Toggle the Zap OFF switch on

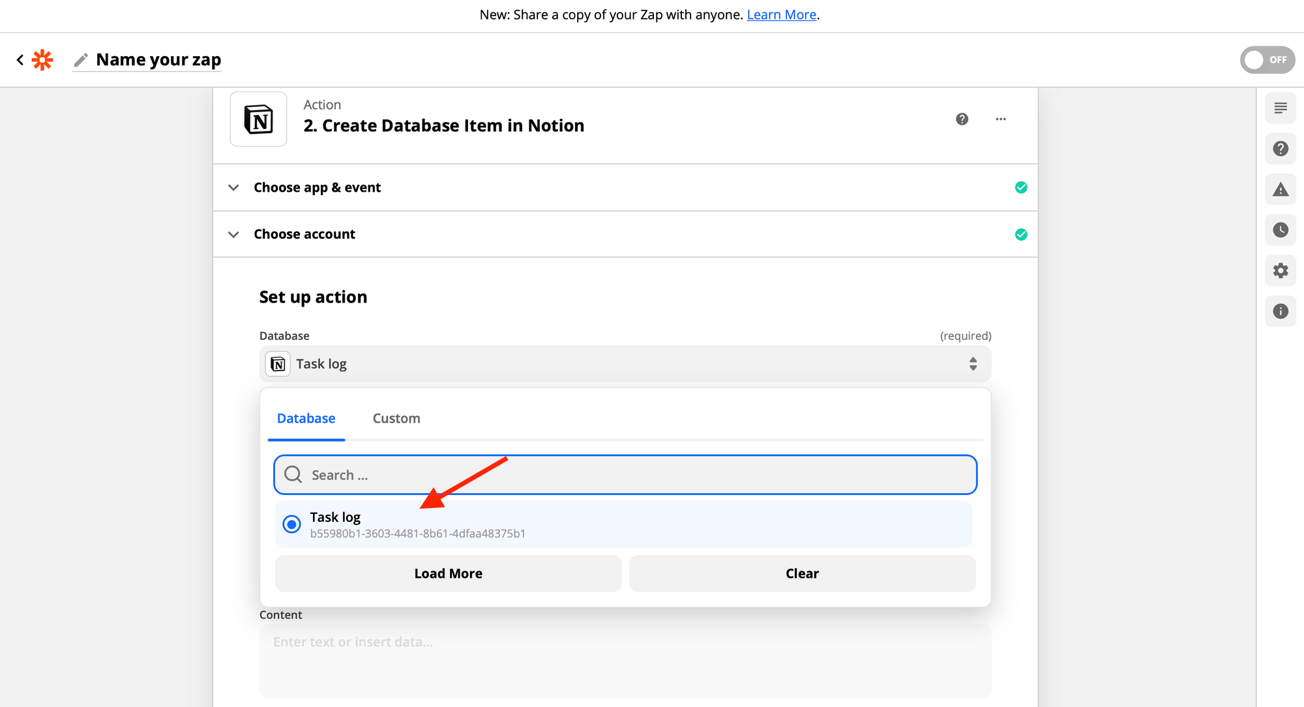(1267, 60)
